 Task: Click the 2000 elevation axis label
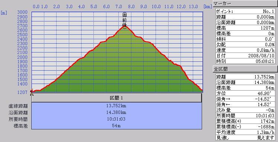(x=23, y=57)
